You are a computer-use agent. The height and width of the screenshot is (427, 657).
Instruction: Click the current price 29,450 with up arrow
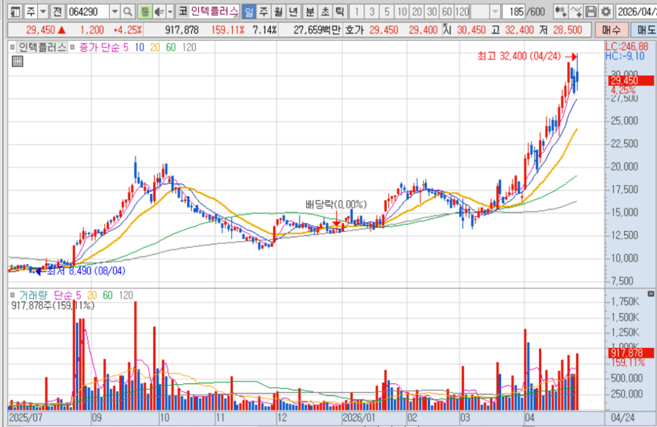pyautogui.click(x=46, y=30)
